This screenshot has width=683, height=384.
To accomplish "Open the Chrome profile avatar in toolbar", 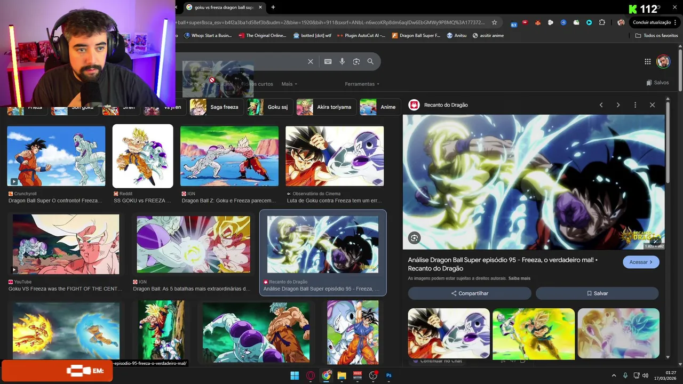I will click(621, 22).
